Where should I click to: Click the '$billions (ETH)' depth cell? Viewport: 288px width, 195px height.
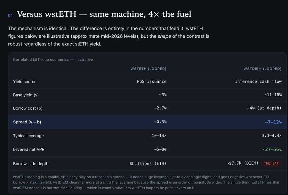point(148,163)
